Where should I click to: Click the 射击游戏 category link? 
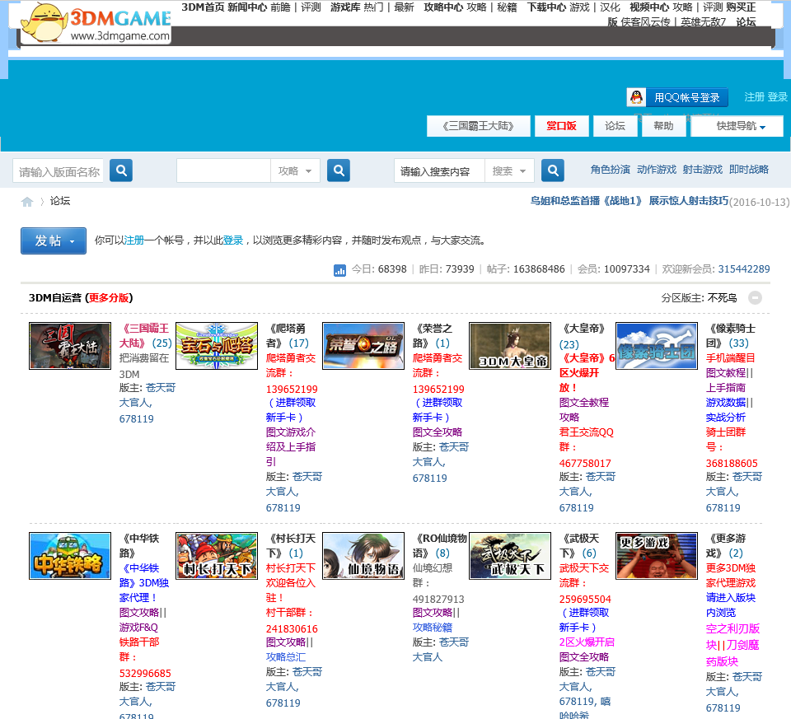[x=703, y=170]
